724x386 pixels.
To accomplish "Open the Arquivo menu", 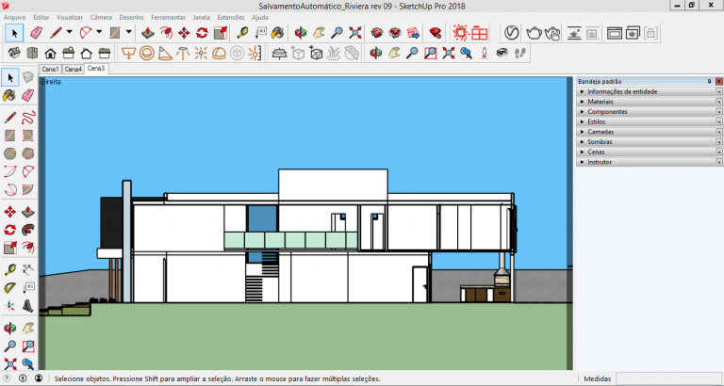I will 15,18.
